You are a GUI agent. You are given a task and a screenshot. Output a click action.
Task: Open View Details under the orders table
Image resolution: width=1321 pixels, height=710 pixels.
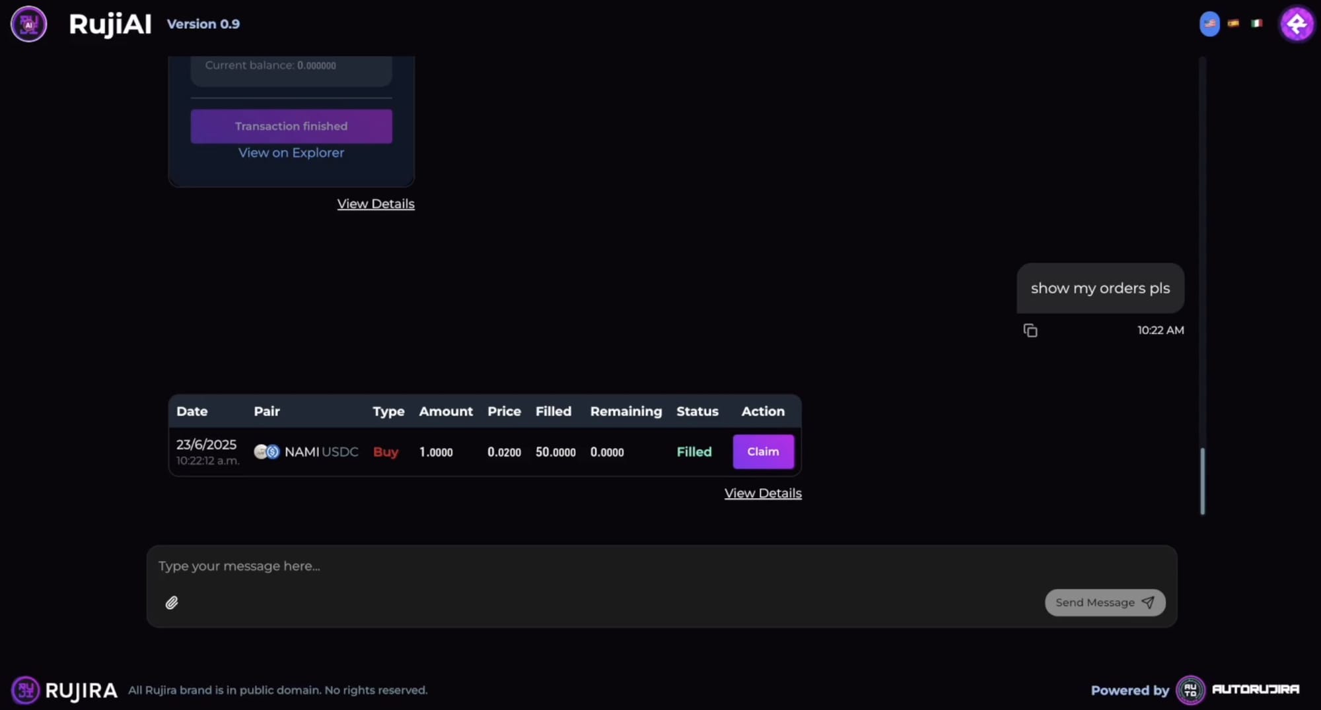tap(763, 494)
